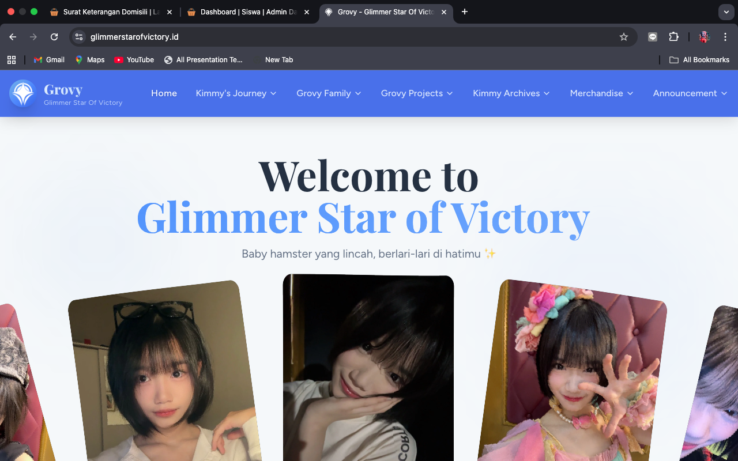Click the Grovy site title text

pos(63,89)
